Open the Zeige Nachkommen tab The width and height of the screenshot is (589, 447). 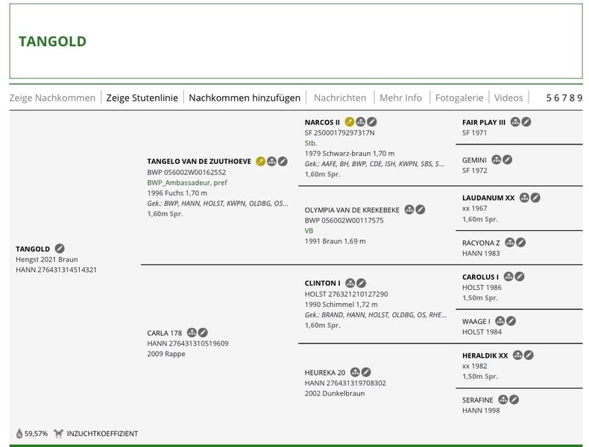coord(52,98)
